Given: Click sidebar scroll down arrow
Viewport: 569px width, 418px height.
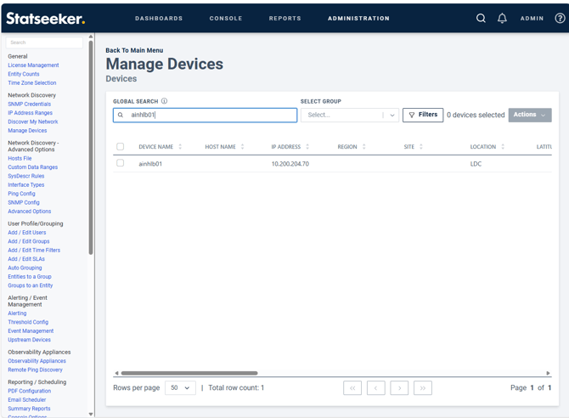Looking at the screenshot, I should click(91, 414).
